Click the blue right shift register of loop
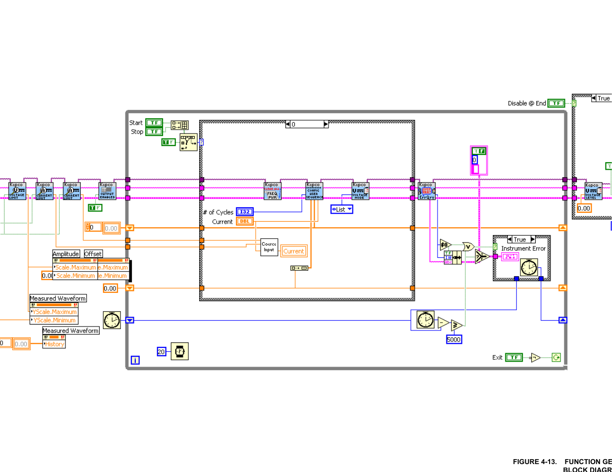The width and height of the screenshot is (612, 472). [x=562, y=320]
